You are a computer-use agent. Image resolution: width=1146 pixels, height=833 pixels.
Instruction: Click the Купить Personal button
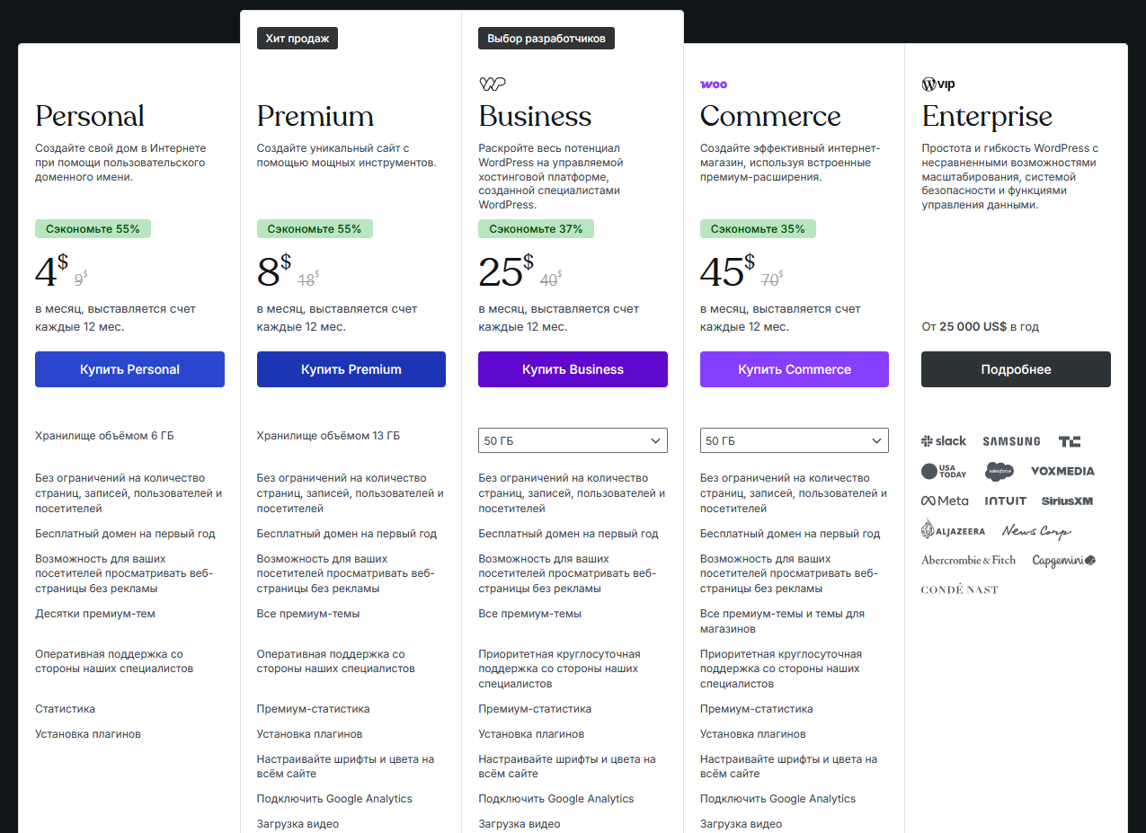pyautogui.click(x=129, y=368)
